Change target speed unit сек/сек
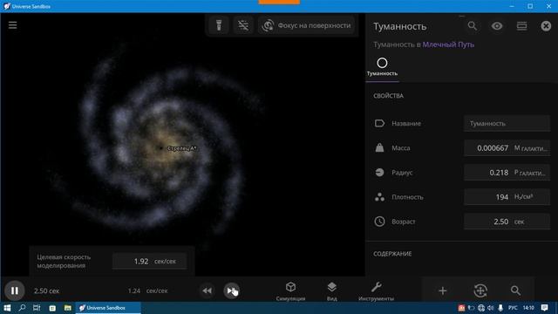Viewport: 558px width, 314px height. [165, 262]
